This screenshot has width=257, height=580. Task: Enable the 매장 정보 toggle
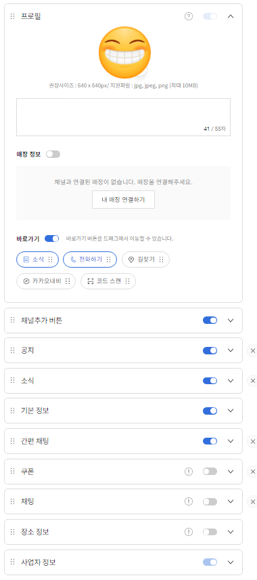click(x=53, y=154)
